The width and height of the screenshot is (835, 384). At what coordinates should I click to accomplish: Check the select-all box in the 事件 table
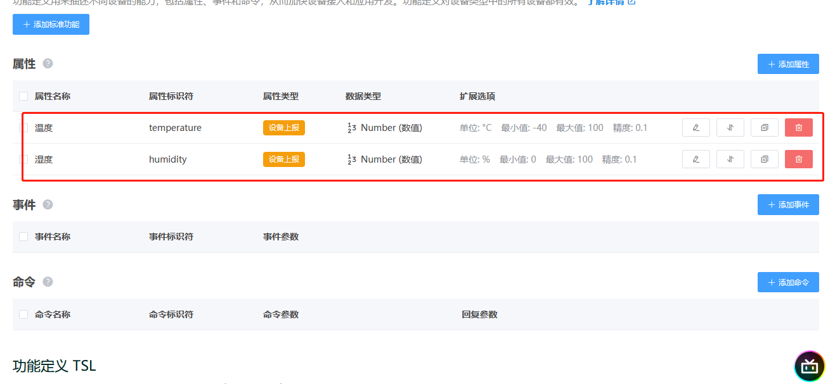23,236
